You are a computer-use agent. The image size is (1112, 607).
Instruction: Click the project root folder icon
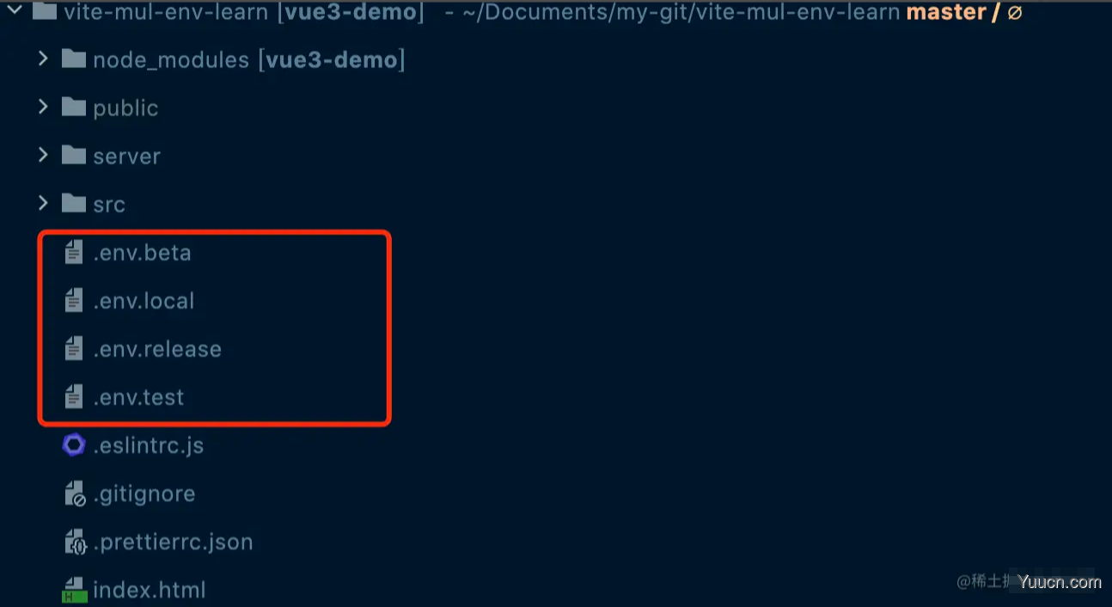[45, 11]
